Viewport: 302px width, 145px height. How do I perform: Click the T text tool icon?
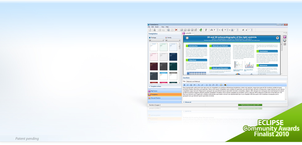click(x=206, y=30)
